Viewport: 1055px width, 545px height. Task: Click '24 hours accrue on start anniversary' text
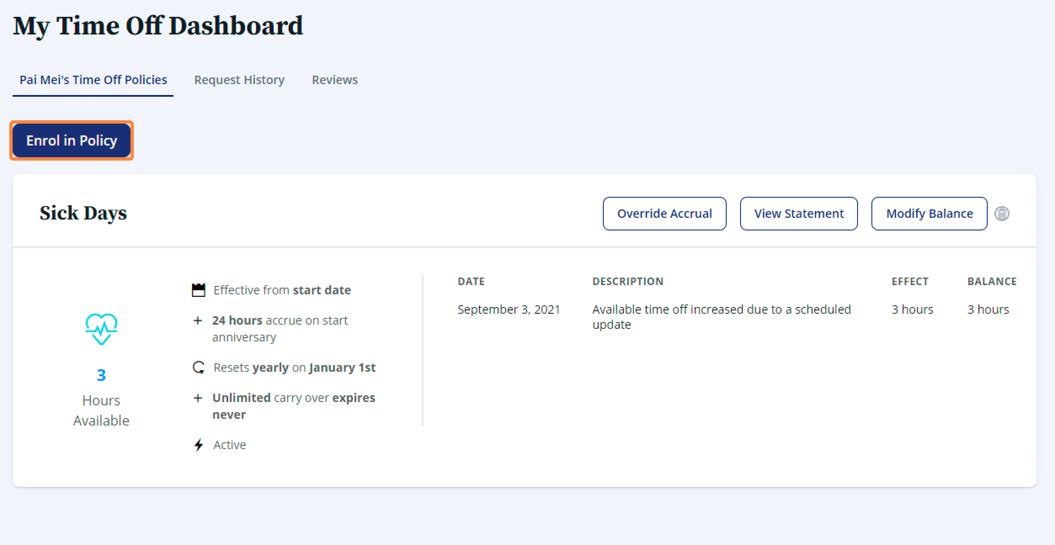click(280, 329)
